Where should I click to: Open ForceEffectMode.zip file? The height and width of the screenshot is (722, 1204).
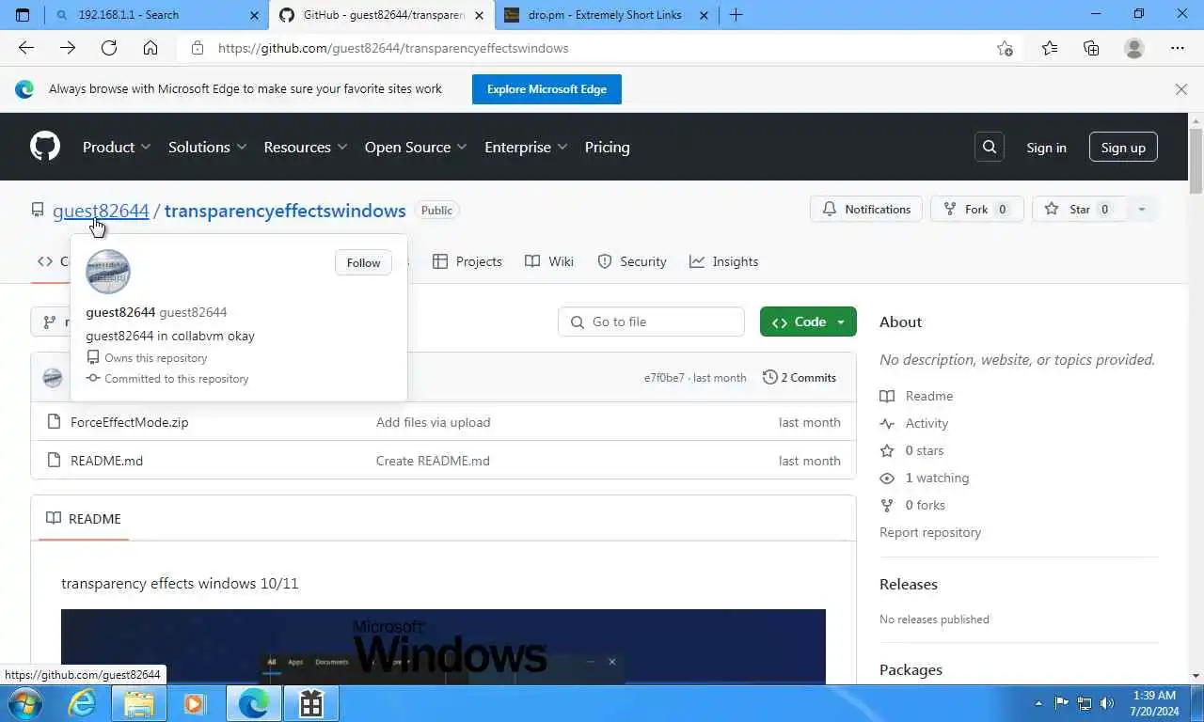[130, 422]
